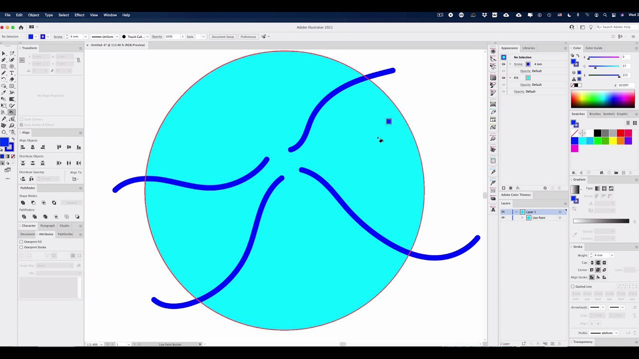The image size is (639, 359).
Task: Select the Type tool in the toolbar
Action: point(12,73)
